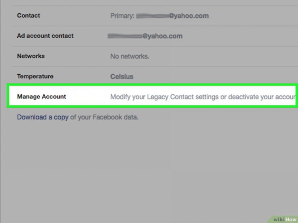The width and height of the screenshot is (298, 223).
Task: Open the Networks settings row label
Action: 31,56
